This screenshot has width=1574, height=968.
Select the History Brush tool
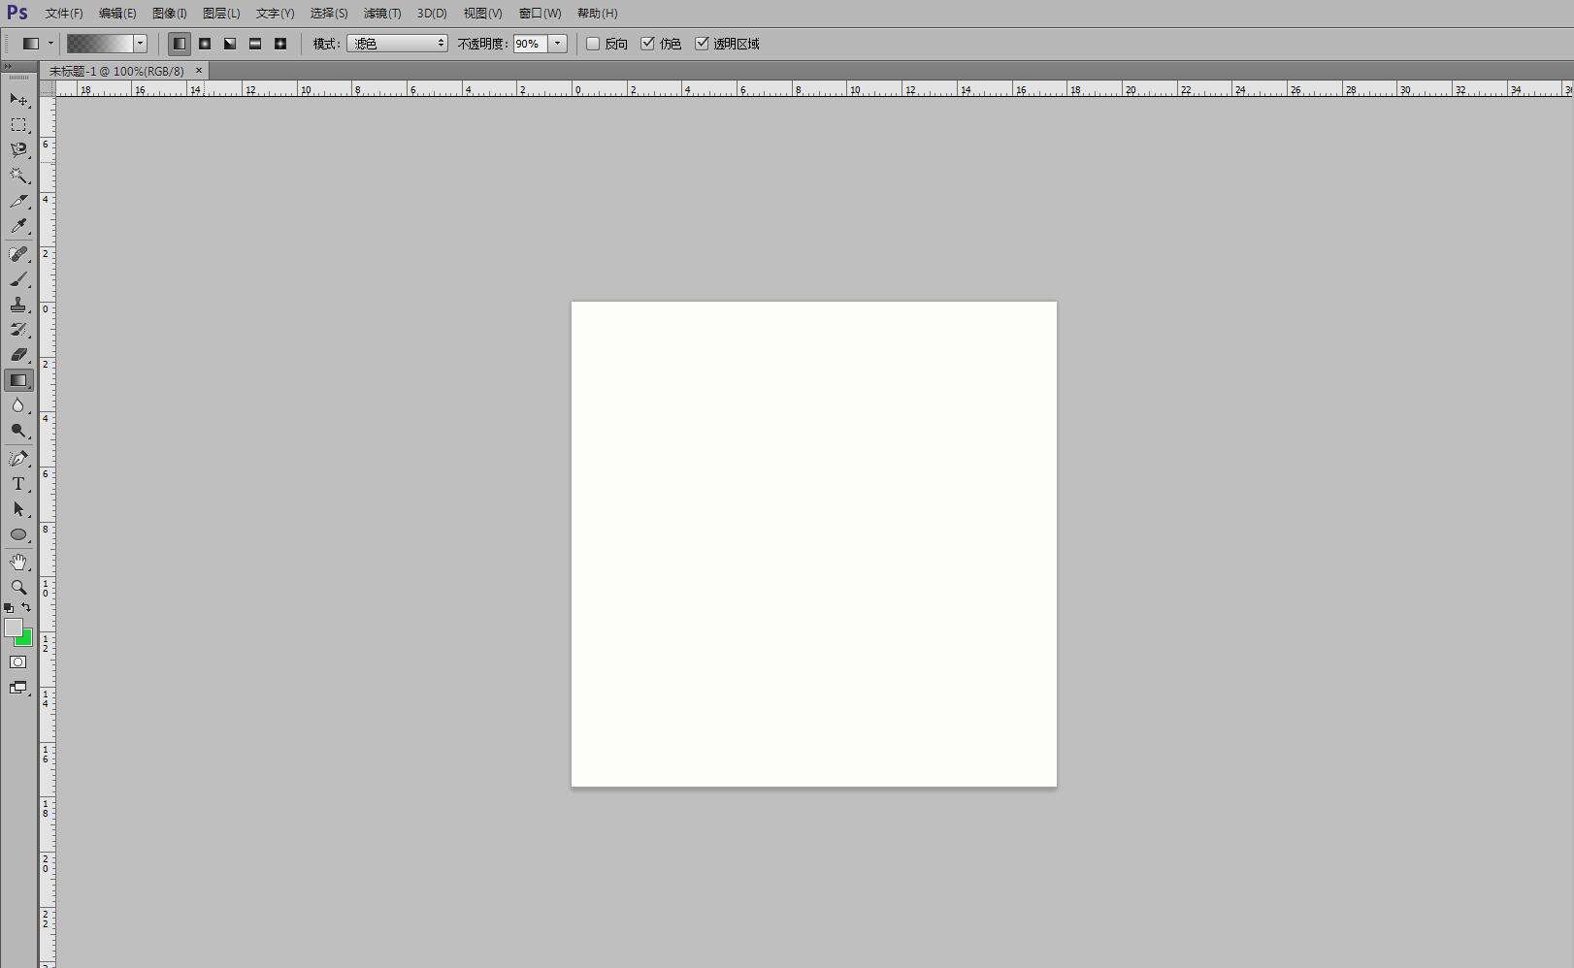click(18, 330)
